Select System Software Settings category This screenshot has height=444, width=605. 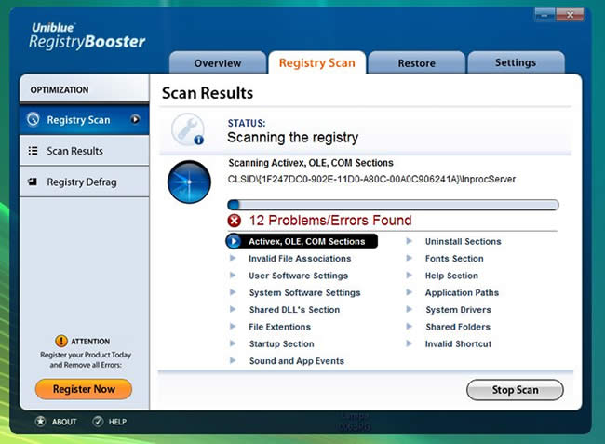pos(304,293)
